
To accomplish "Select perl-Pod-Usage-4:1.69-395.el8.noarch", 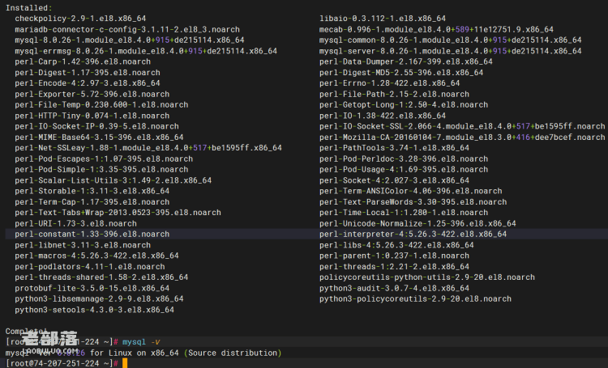I will (404, 170).
